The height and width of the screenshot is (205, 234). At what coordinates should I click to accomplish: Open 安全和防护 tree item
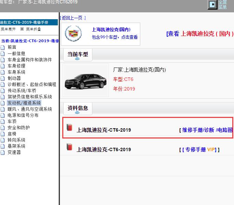[x=18, y=128]
